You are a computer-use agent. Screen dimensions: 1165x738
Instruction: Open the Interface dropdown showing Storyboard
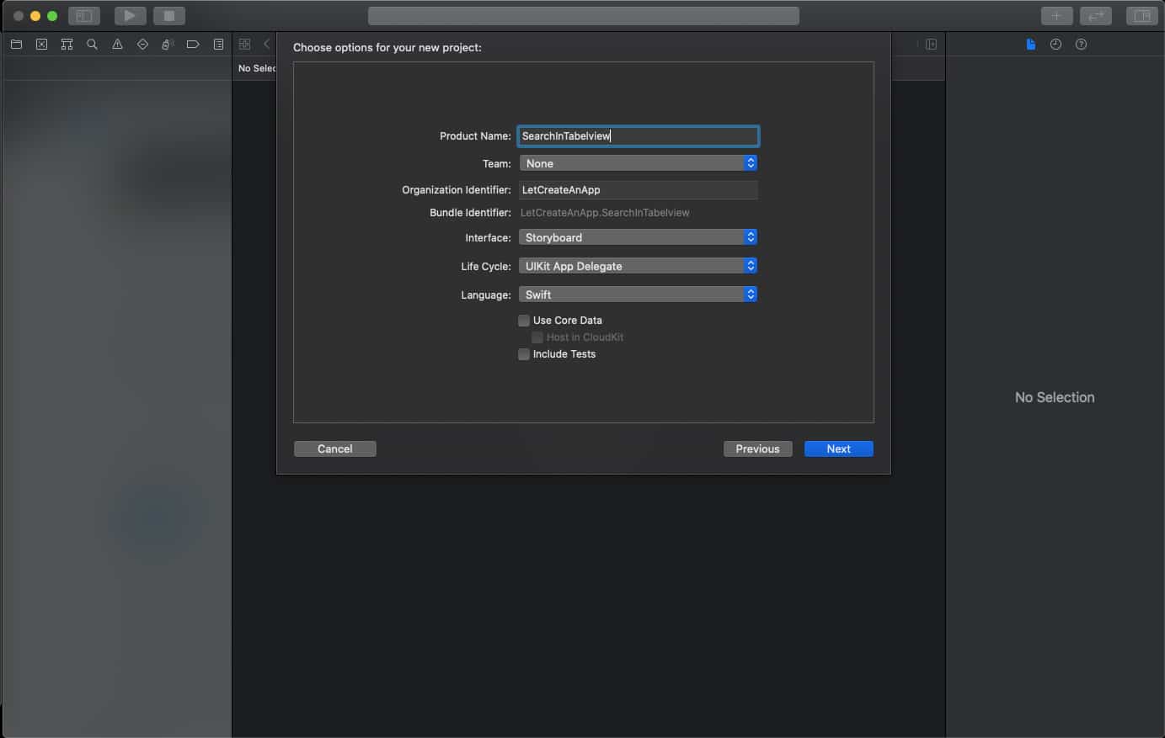tap(639, 237)
